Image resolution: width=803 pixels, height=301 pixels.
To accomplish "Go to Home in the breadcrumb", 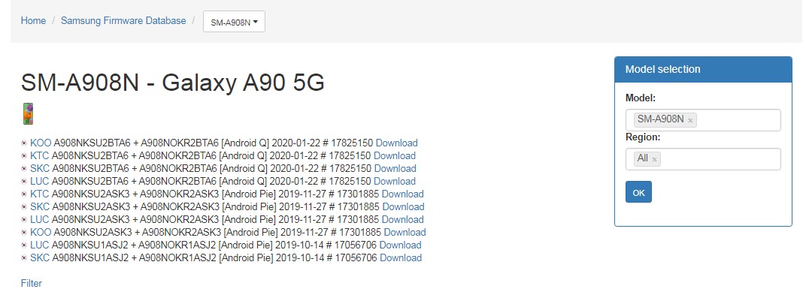I will [33, 21].
